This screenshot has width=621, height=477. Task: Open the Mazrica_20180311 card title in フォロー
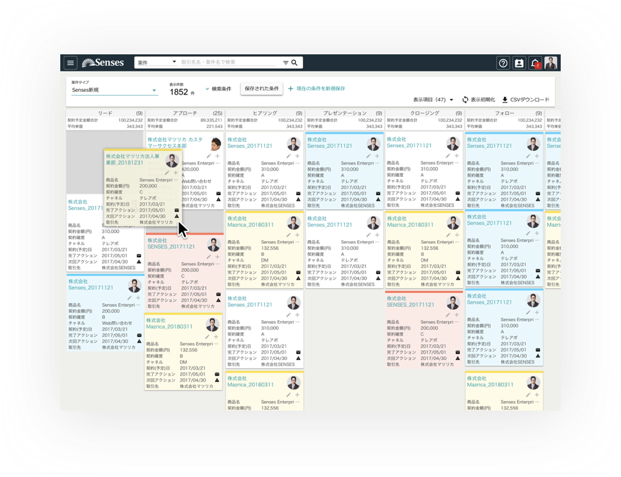click(490, 382)
